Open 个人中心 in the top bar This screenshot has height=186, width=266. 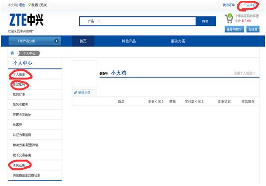point(249,5)
